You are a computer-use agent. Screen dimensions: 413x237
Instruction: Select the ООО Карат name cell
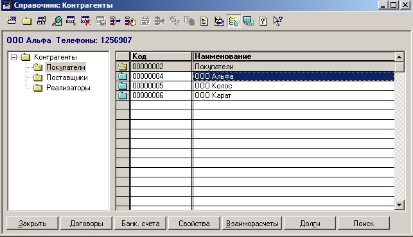tap(294, 95)
